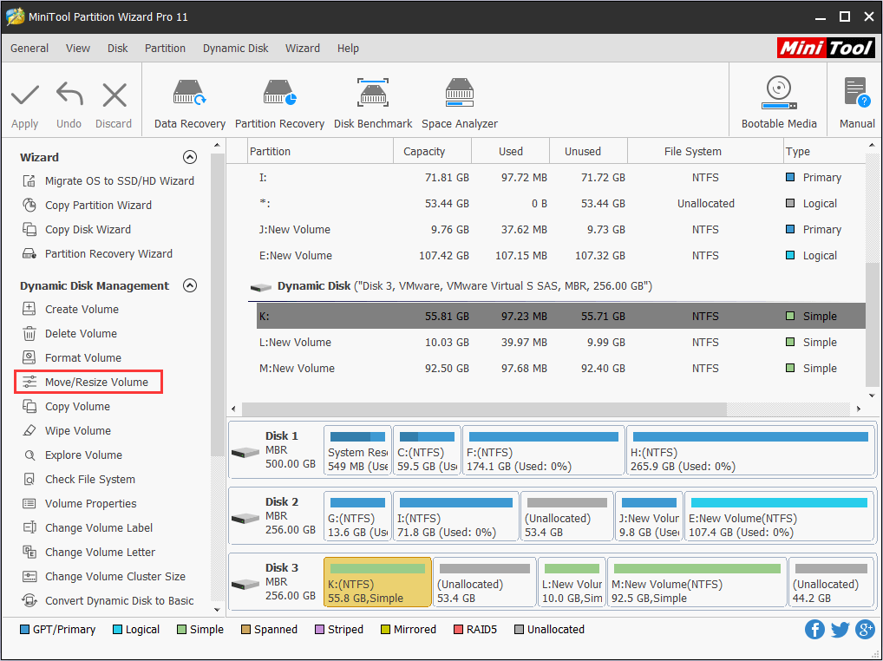The width and height of the screenshot is (883, 661).
Task: Click the Copy Partition Wizard icon
Action: tap(29, 205)
